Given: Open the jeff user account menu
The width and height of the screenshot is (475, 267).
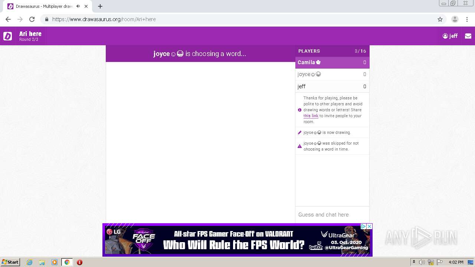Looking at the screenshot, I should (x=450, y=36).
